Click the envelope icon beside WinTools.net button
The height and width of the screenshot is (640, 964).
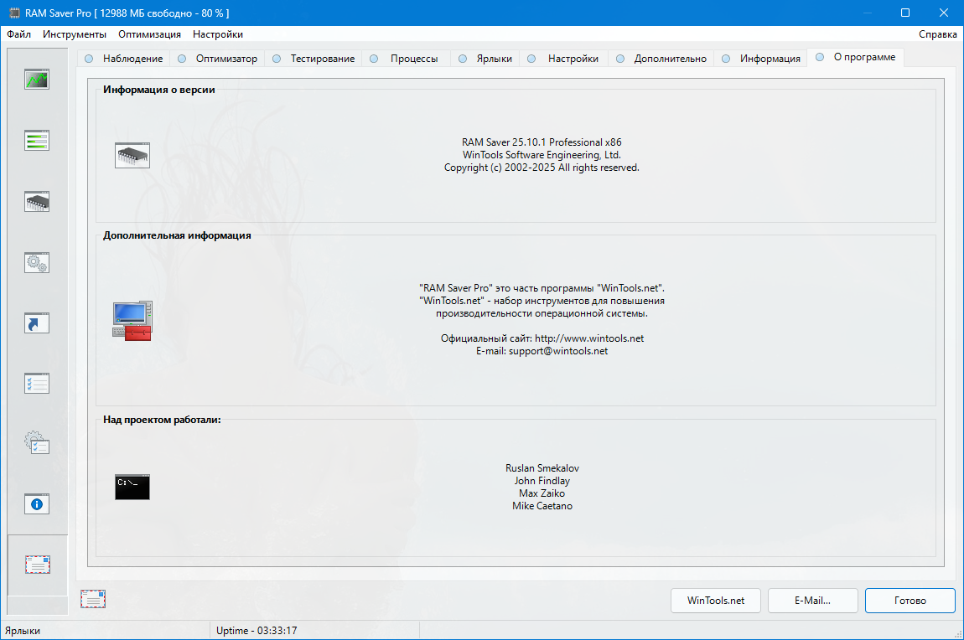(93, 599)
